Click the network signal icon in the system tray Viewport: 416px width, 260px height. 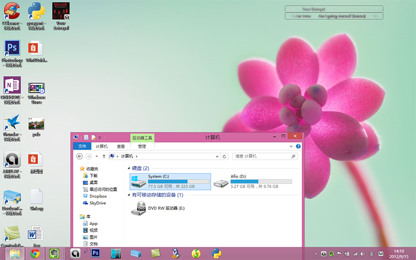(355, 254)
